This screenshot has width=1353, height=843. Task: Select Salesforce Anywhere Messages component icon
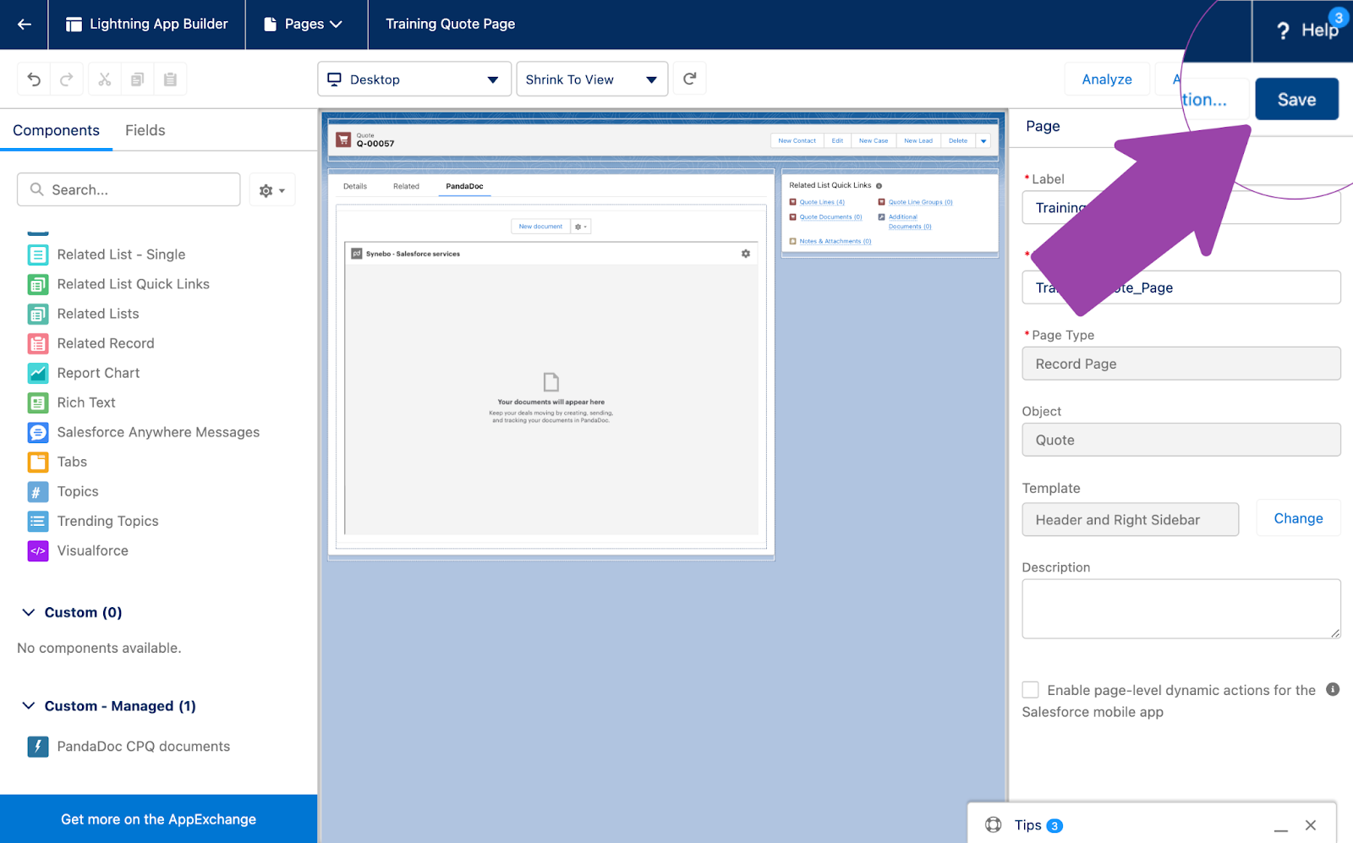(38, 432)
